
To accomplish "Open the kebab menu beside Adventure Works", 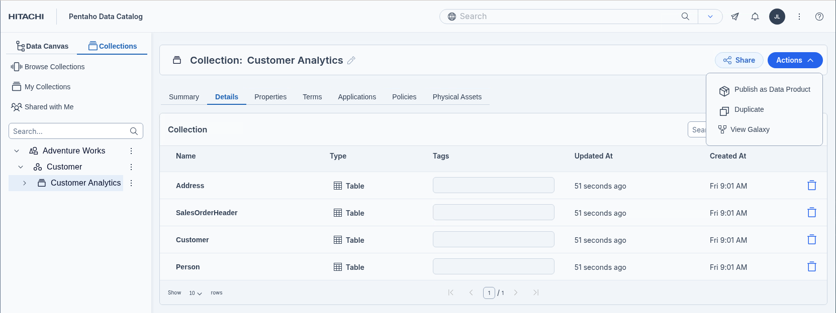I will click(x=131, y=151).
